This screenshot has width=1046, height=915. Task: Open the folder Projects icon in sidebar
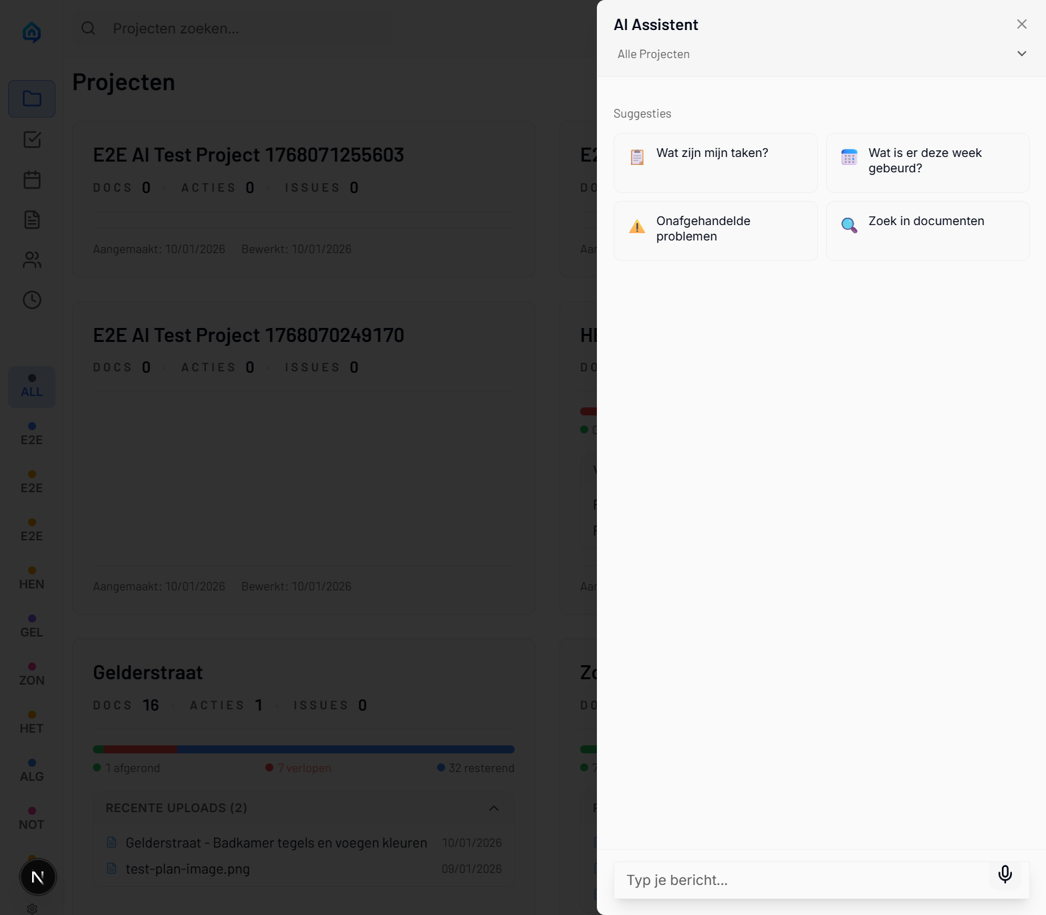pyautogui.click(x=31, y=99)
